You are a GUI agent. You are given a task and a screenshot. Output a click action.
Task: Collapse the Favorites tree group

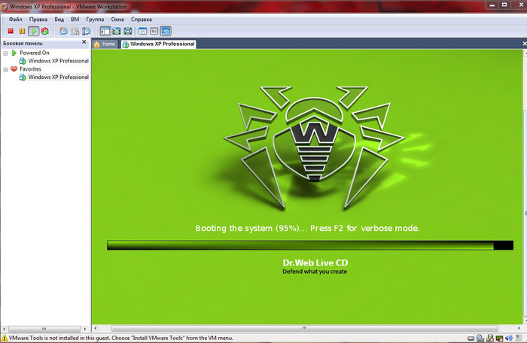coord(6,69)
